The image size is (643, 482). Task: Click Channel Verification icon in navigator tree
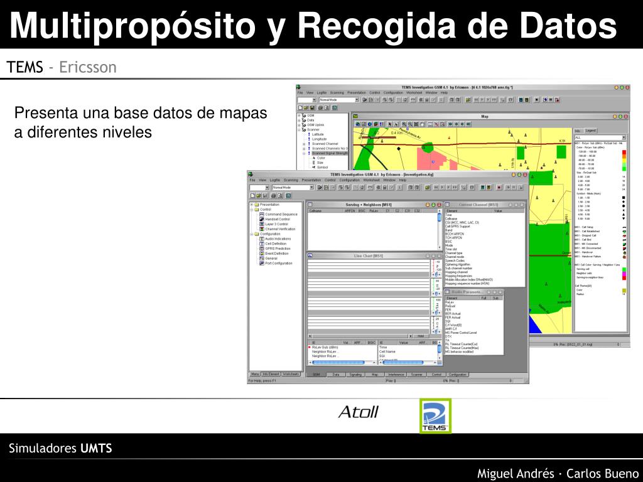point(262,229)
